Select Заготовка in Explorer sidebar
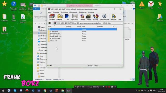The image size is (166, 93). point(42,68)
